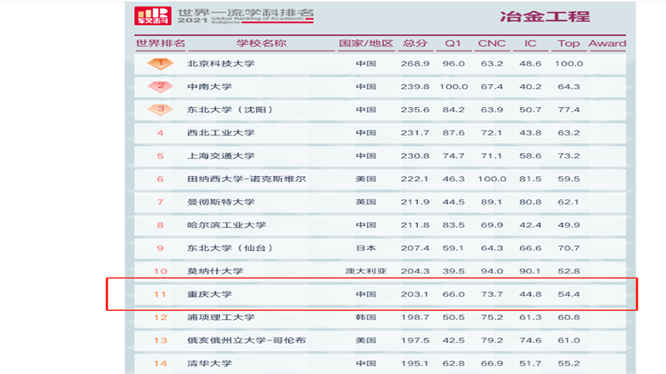The image size is (666, 374).
Task: Select school name 东北大学（沈阳）
Action: [231, 110]
